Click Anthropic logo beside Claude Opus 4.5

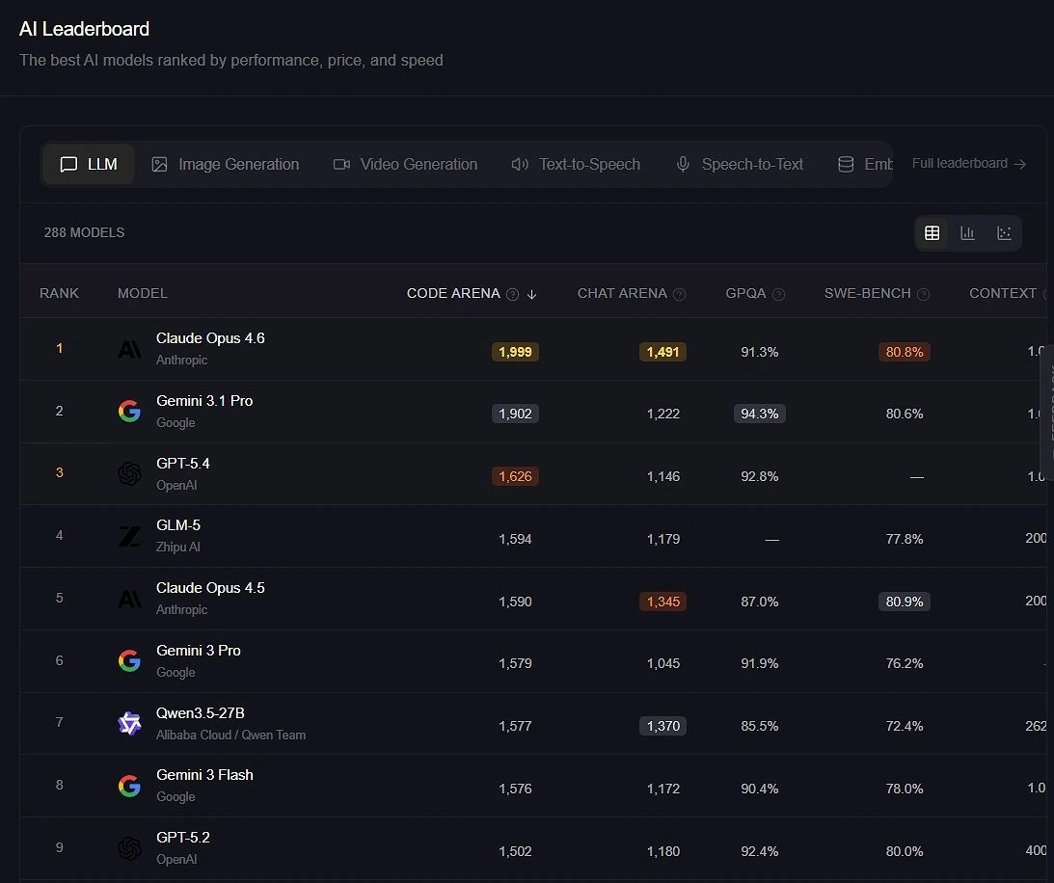point(130,599)
